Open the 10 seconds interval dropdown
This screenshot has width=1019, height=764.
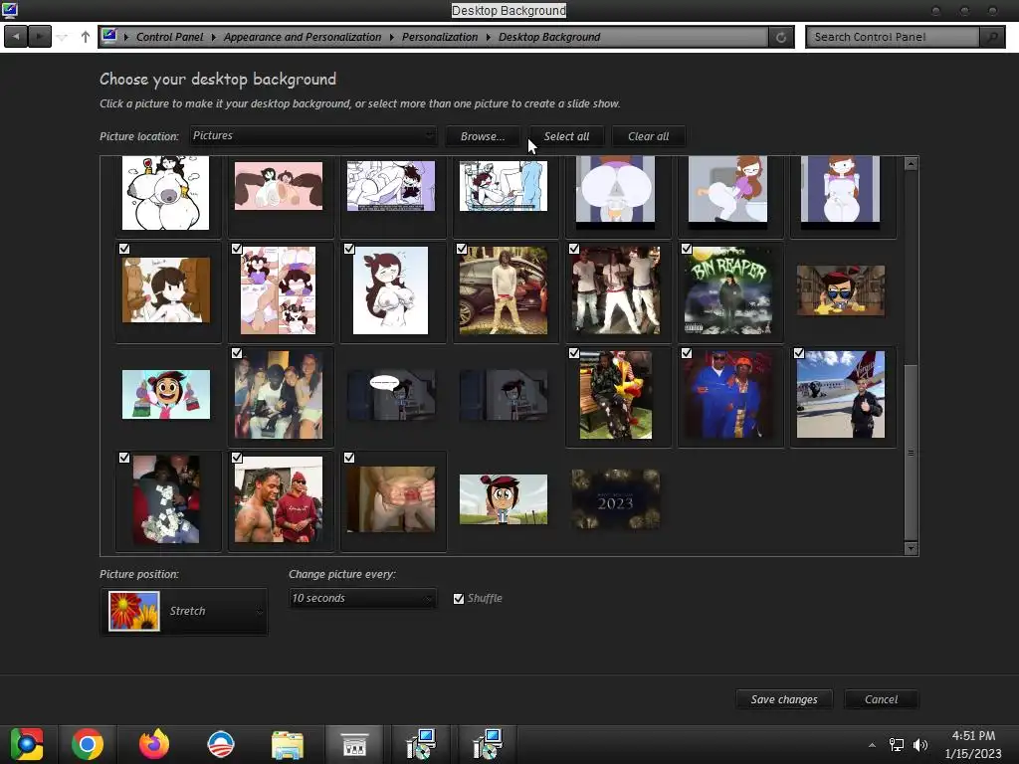[x=362, y=598]
